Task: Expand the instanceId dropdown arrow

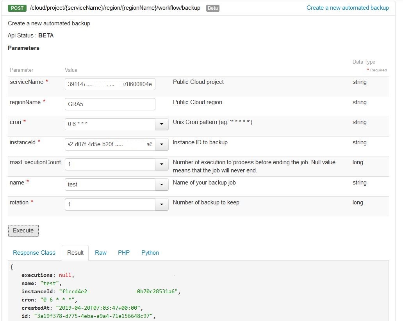Action: point(162,144)
